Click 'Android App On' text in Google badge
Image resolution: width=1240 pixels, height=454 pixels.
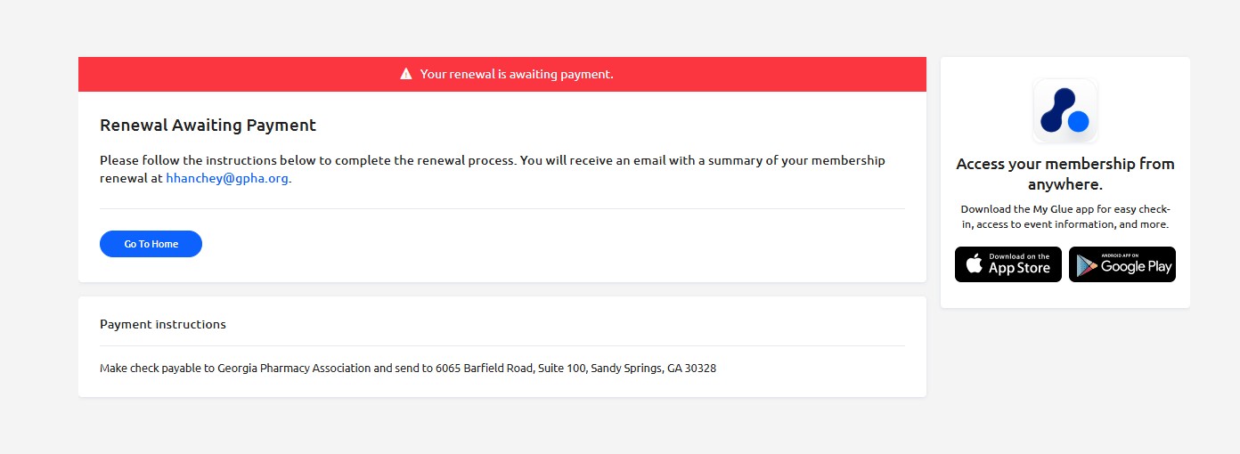tap(1121, 255)
